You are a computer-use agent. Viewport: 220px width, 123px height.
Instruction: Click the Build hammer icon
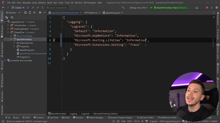(x=123, y=8)
